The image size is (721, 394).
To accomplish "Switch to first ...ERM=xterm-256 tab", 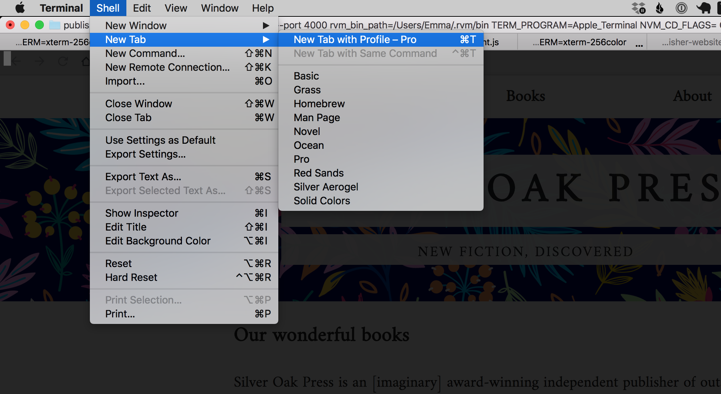I will 45,42.
